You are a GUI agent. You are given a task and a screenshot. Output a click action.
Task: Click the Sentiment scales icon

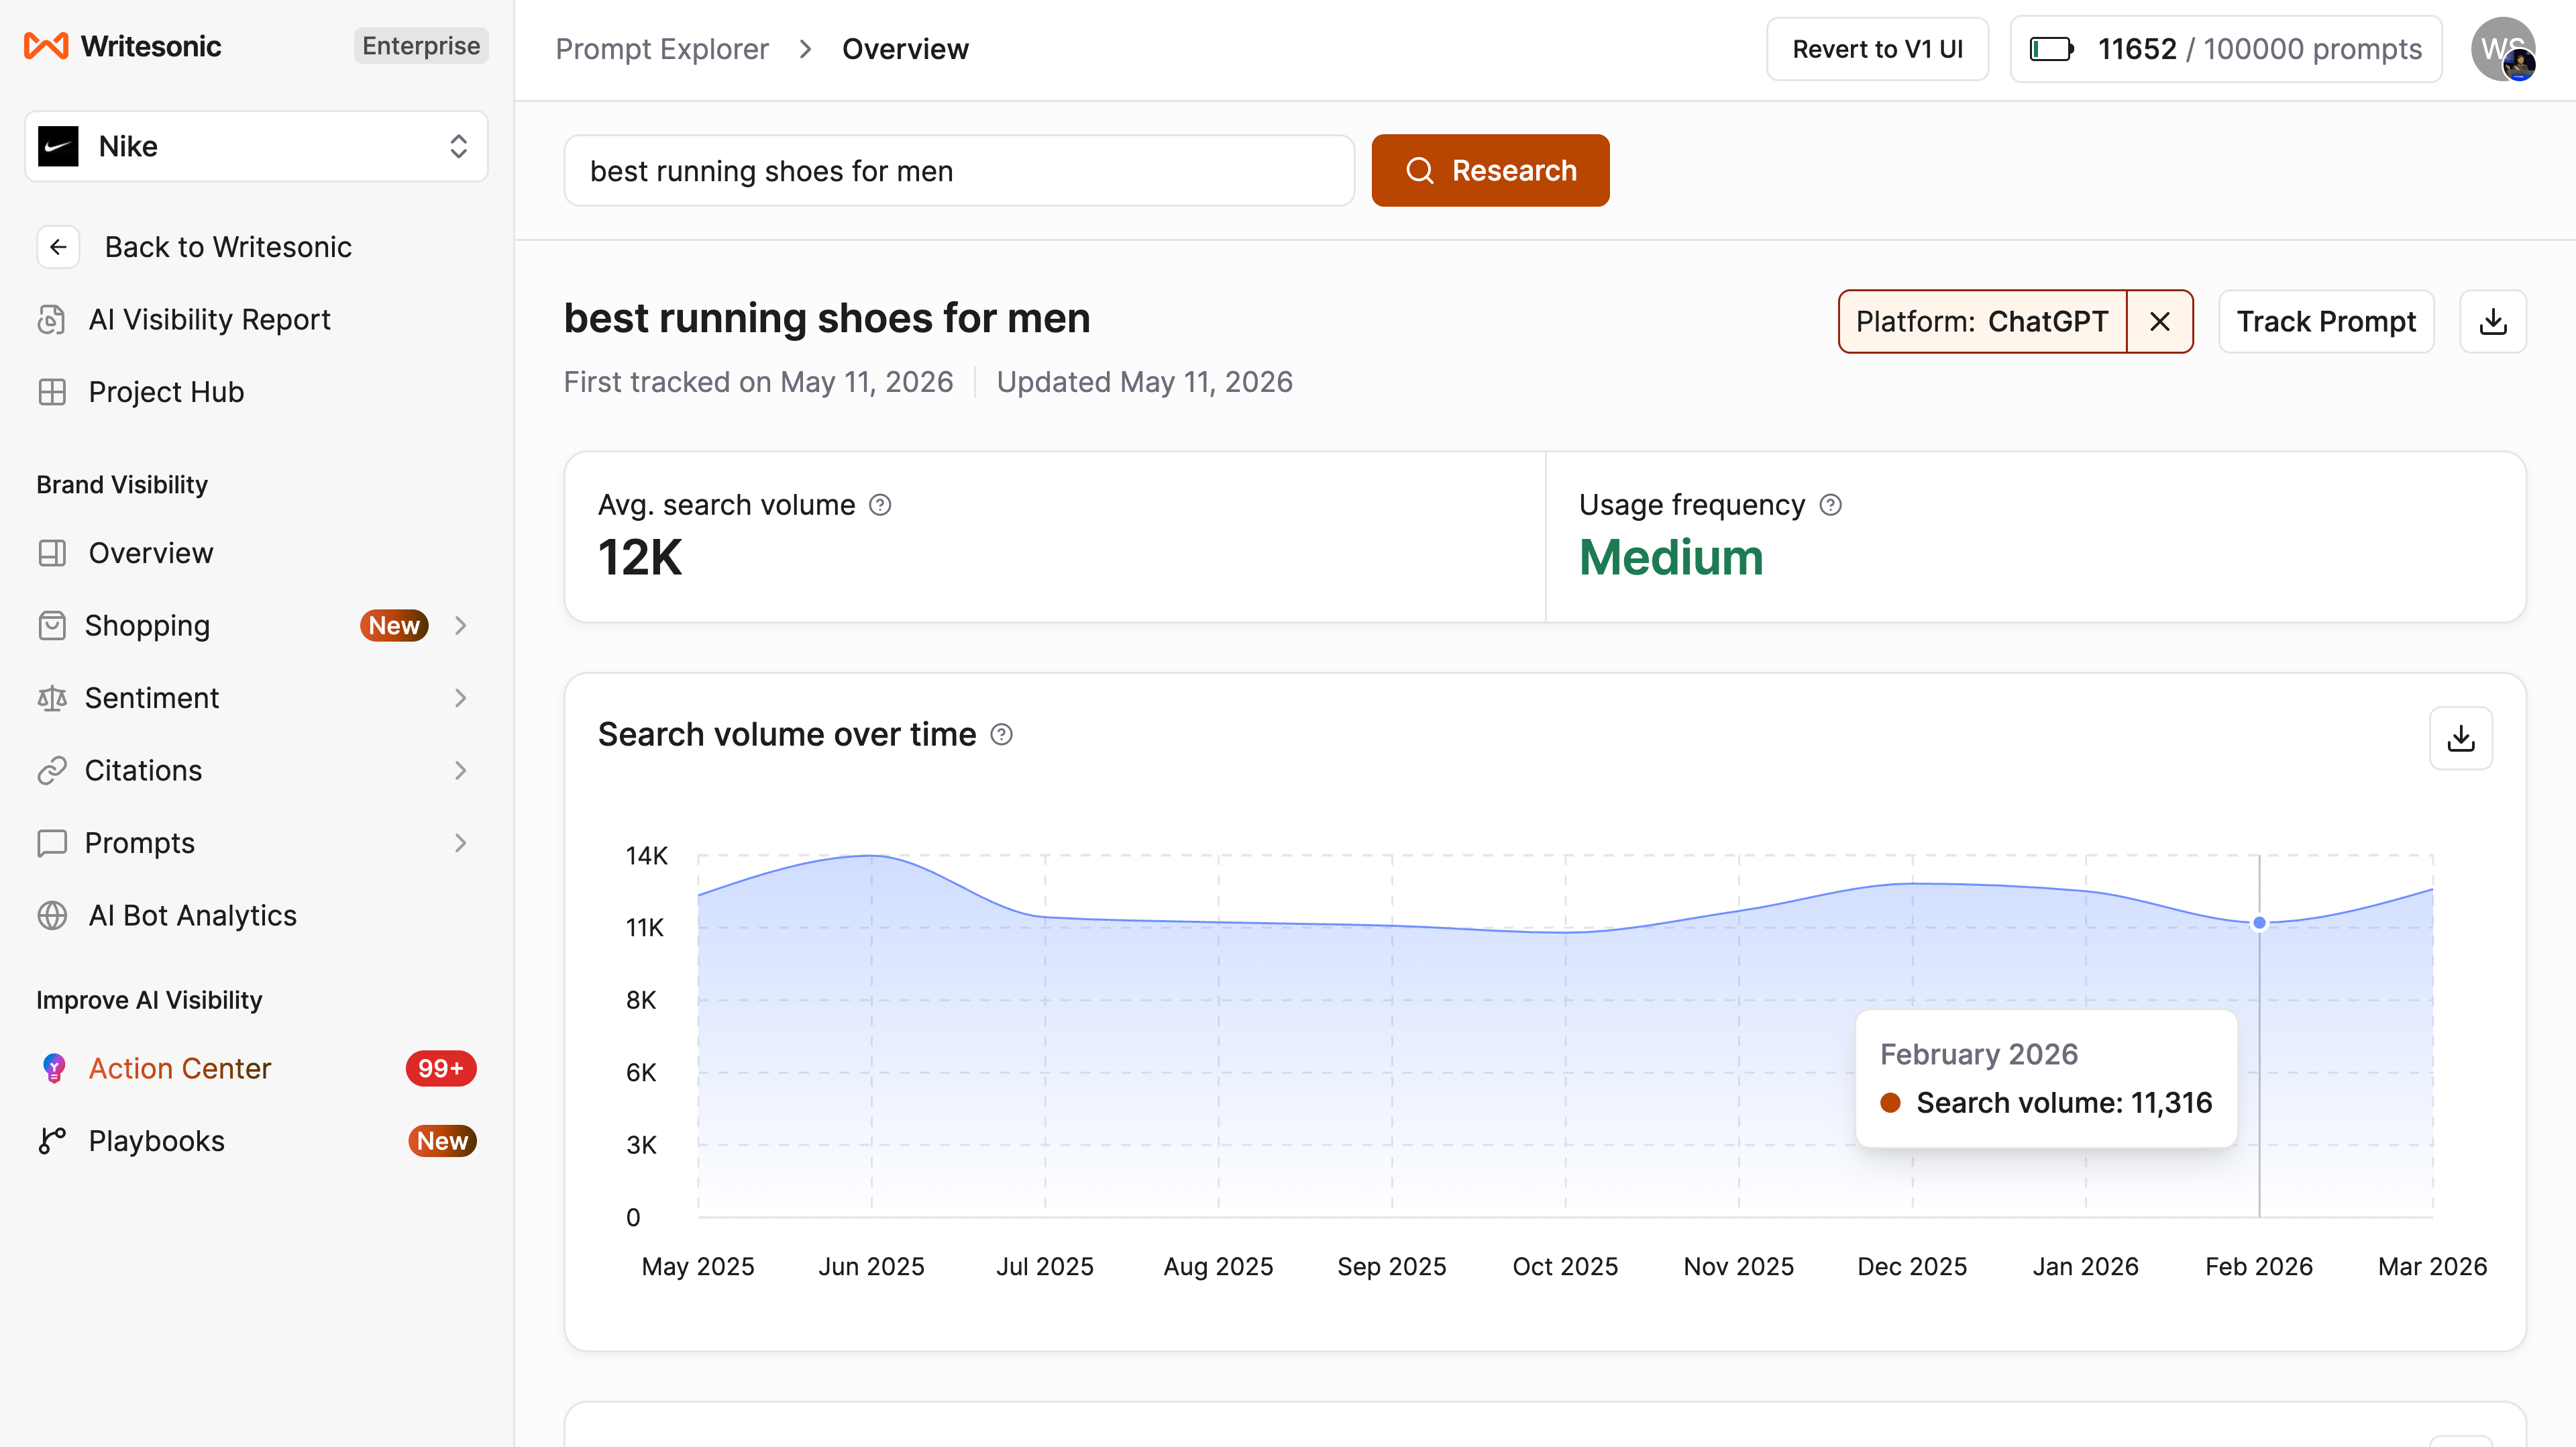[52, 699]
